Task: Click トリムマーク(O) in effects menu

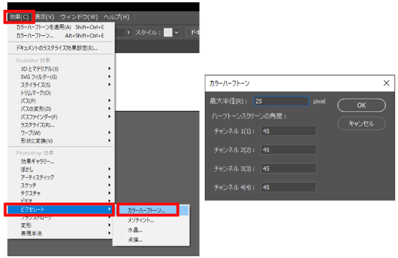Action: (36, 93)
